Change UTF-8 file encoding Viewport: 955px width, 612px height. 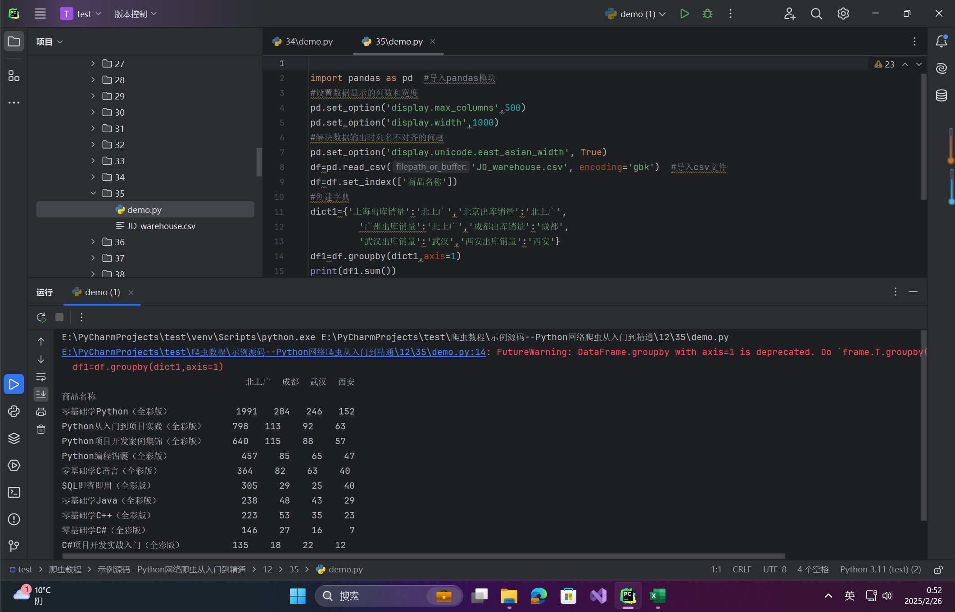tap(774, 570)
